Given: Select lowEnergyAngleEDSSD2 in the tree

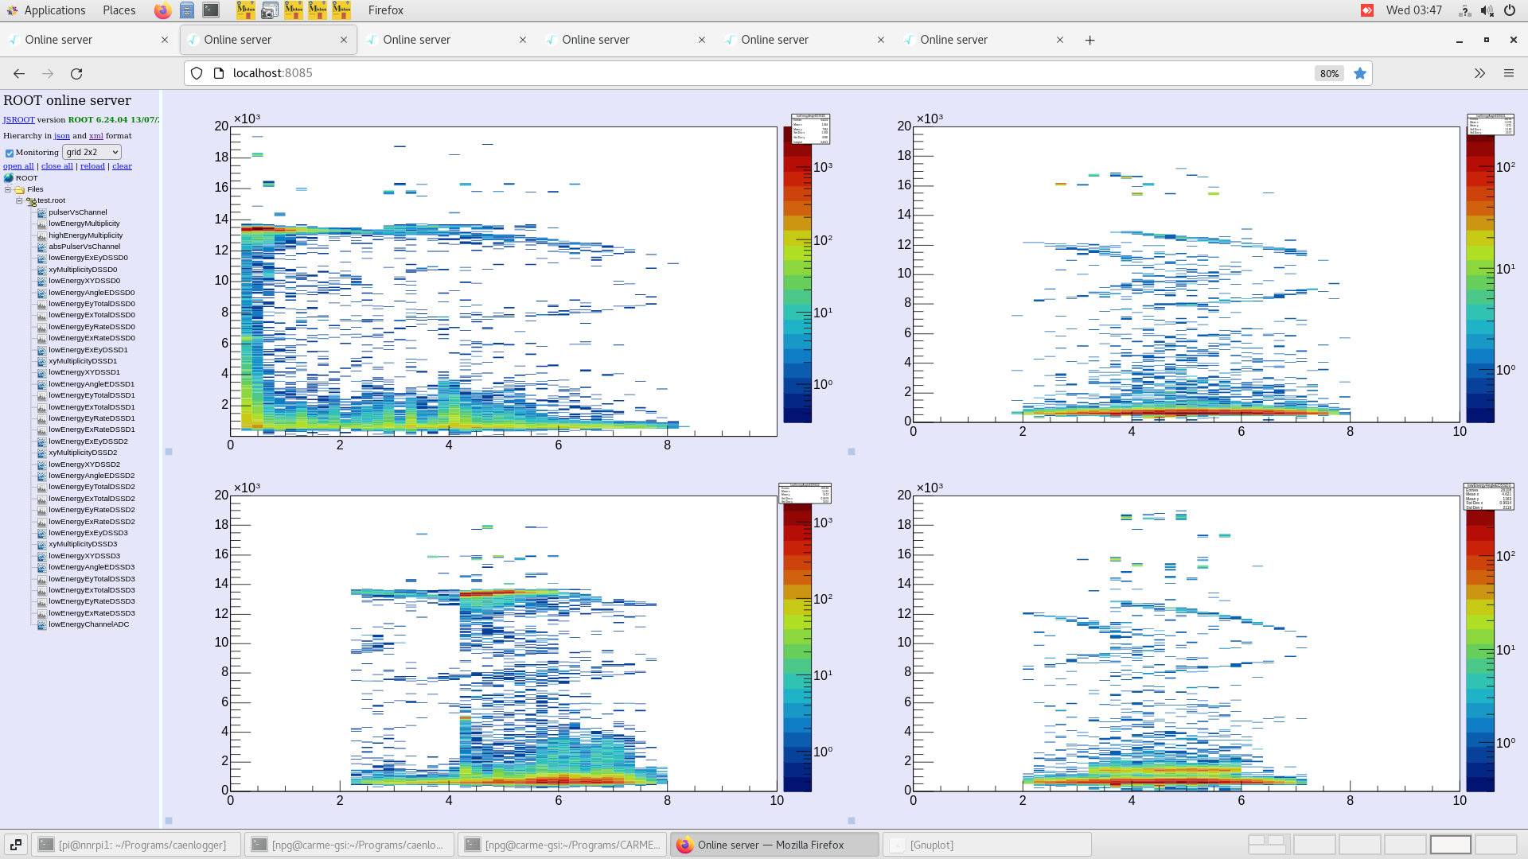Looking at the screenshot, I should pyautogui.click(x=92, y=476).
